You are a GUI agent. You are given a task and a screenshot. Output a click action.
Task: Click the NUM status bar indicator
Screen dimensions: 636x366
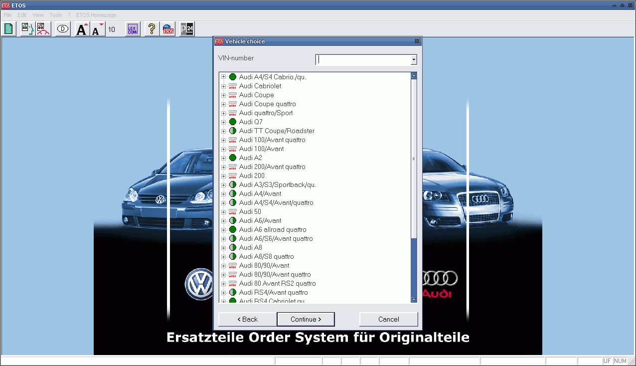click(x=620, y=361)
